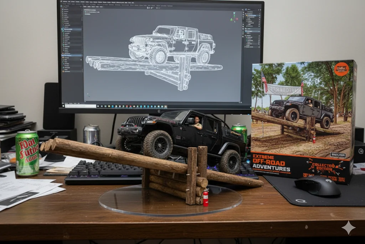Screen dimensions: 365x244
Task: Open the last running app icon on the taskbar
Action: pyautogui.click(x=165, y=106)
